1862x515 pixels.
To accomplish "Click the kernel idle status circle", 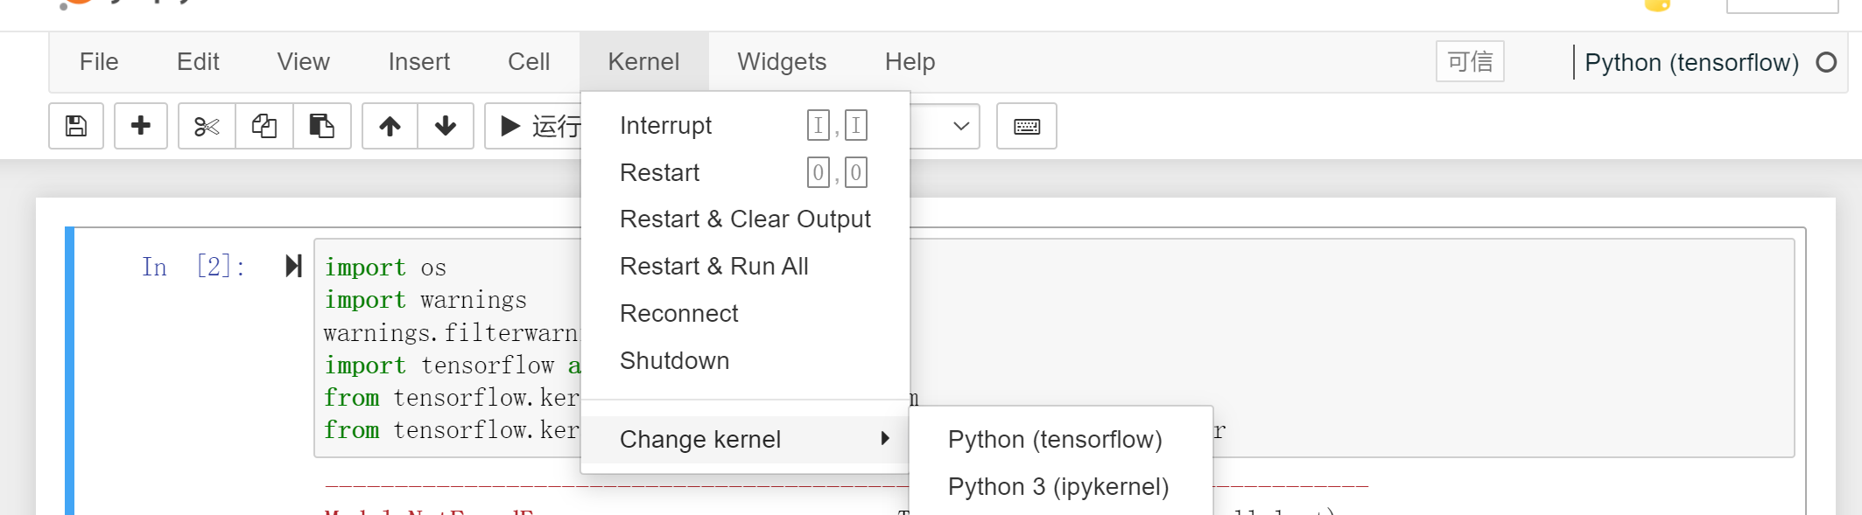I will click(x=1826, y=62).
